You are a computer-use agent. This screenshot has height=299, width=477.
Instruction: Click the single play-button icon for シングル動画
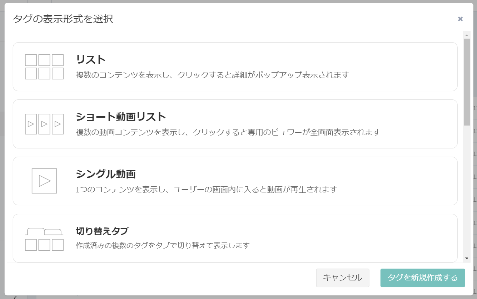[x=44, y=181]
